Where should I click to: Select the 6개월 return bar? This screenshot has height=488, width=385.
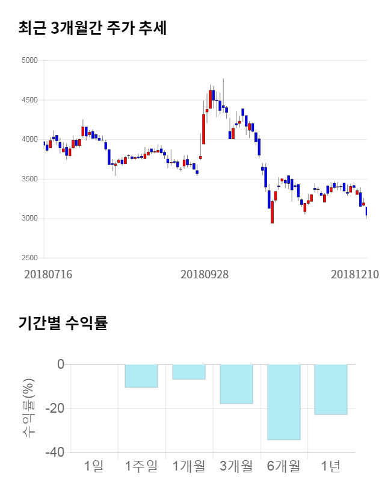[284, 402]
